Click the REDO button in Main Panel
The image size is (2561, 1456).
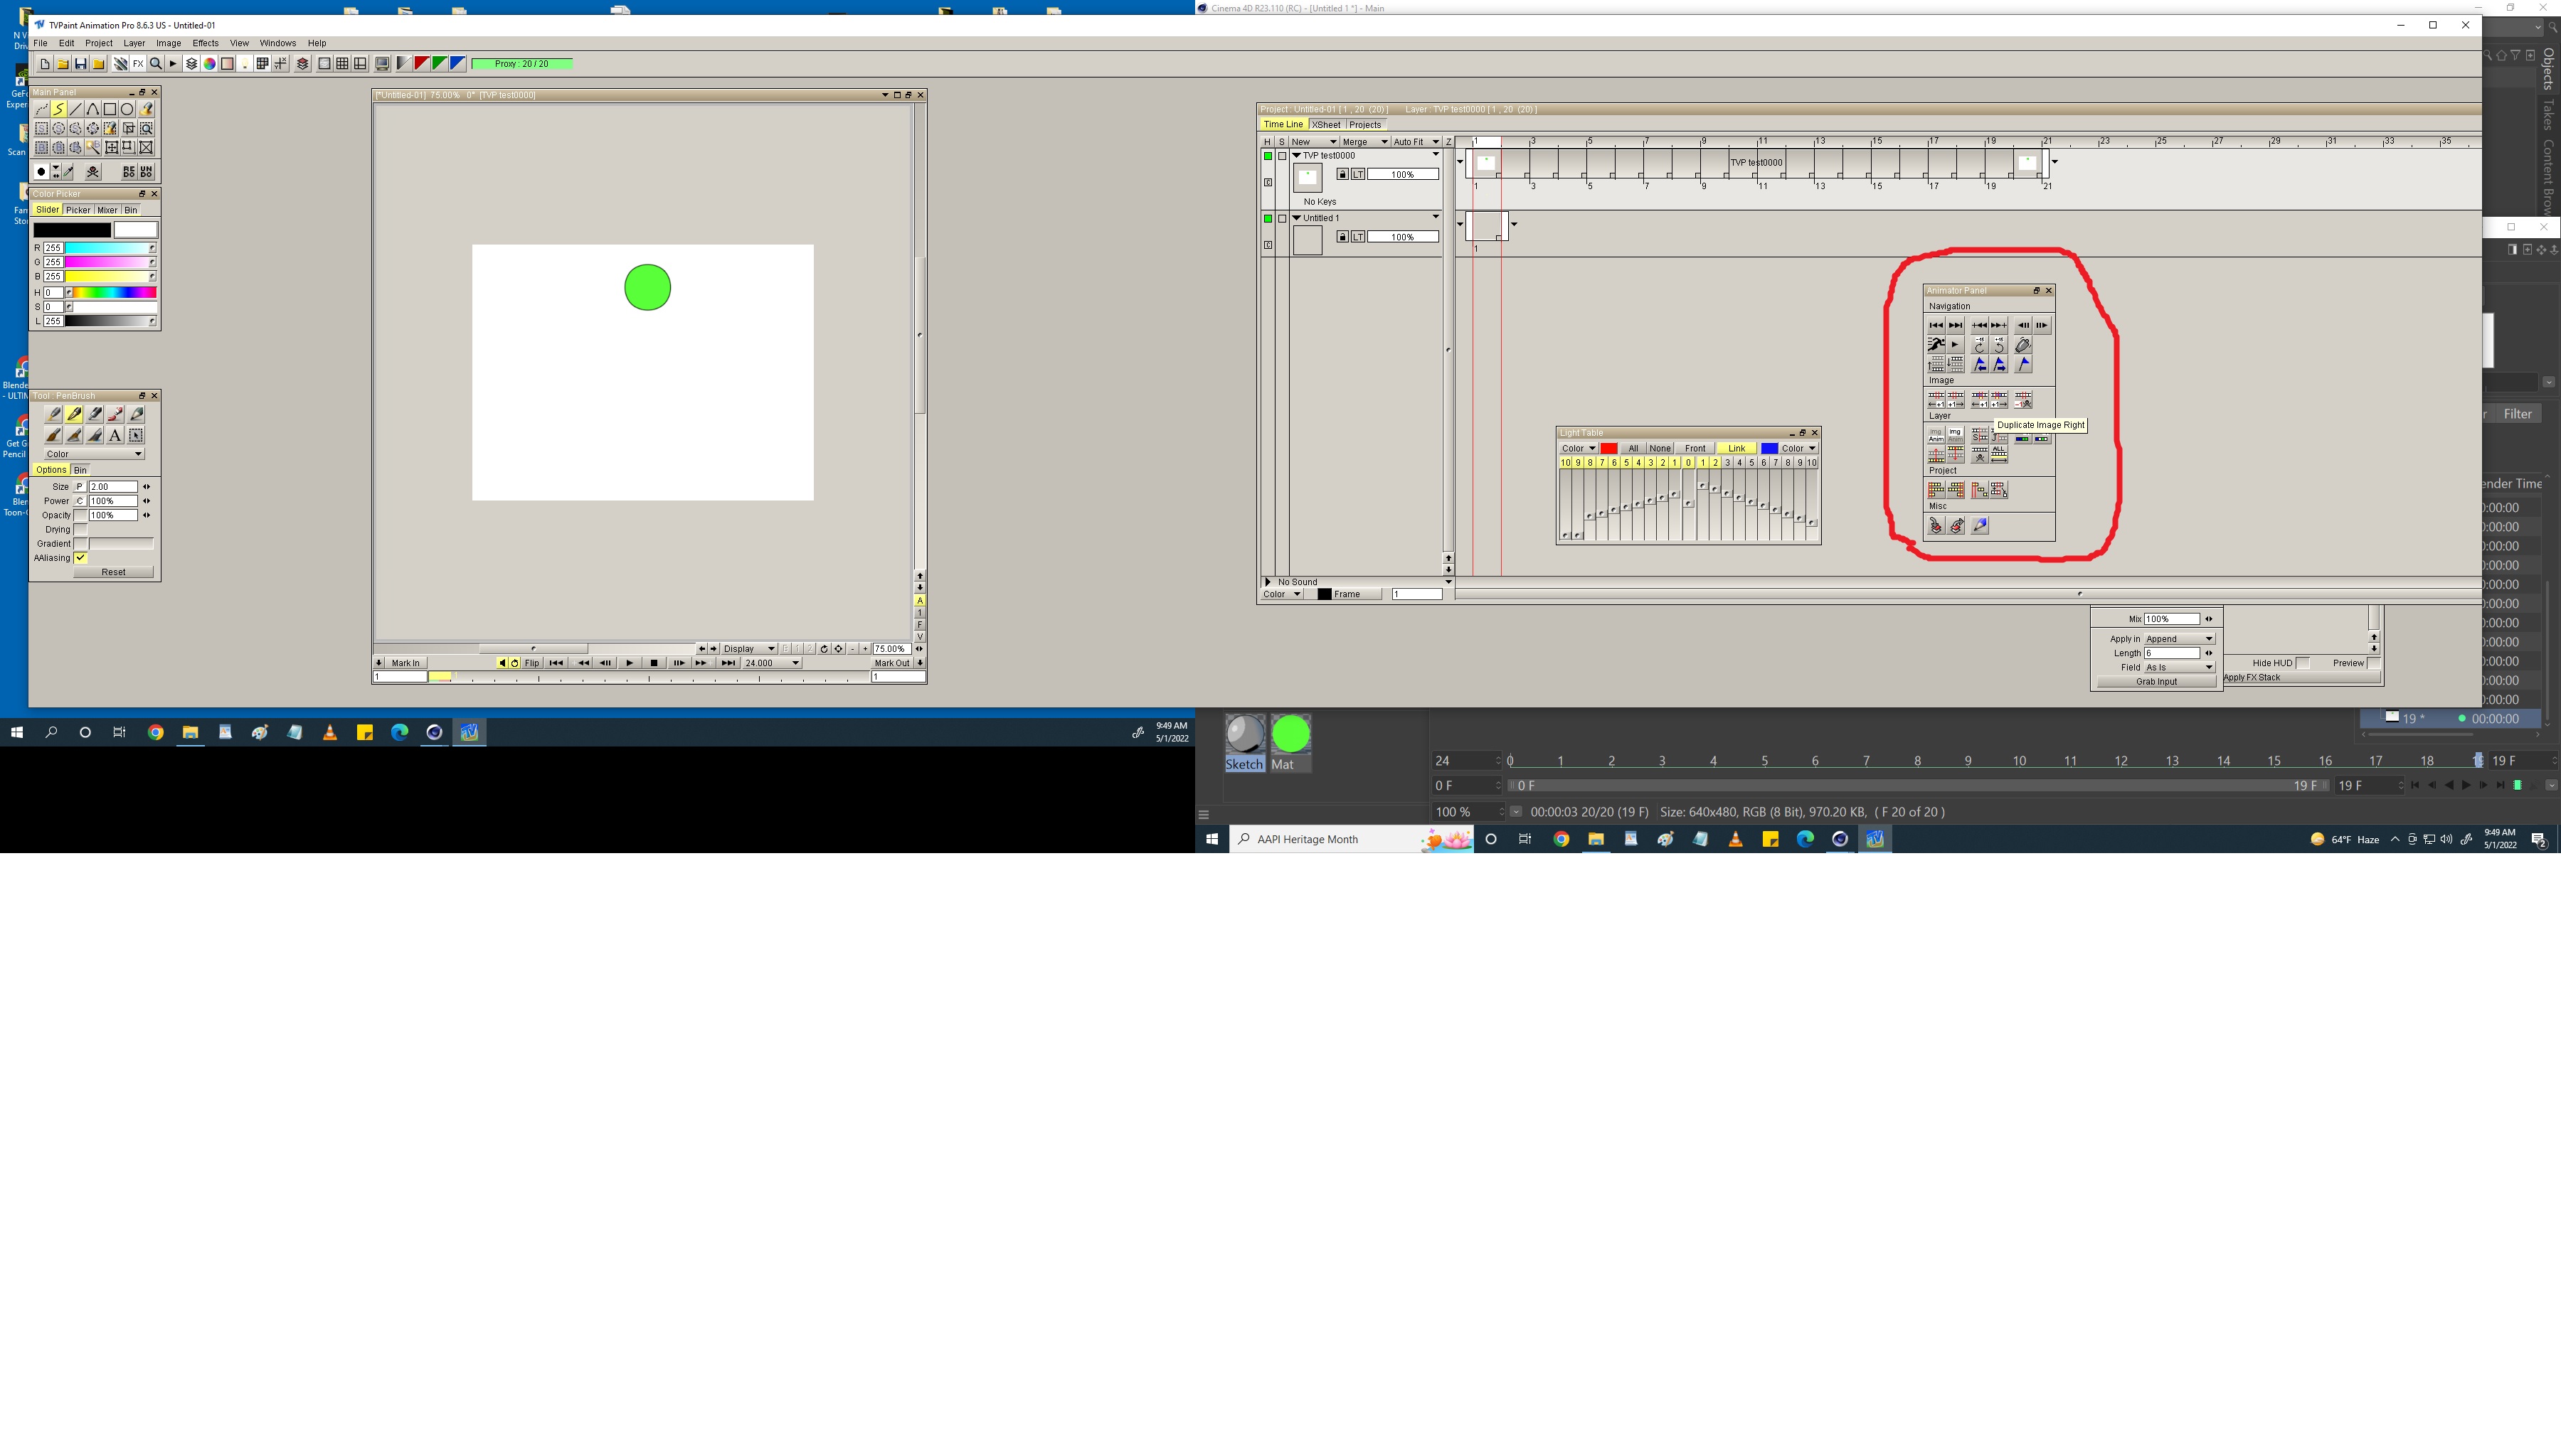click(x=129, y=172)
